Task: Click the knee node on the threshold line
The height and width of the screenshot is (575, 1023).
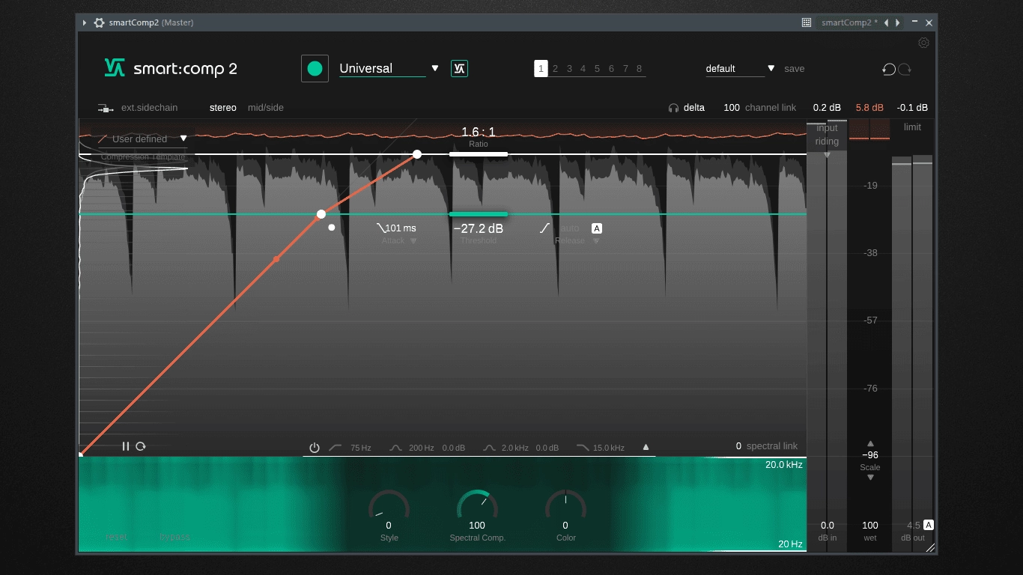Action: (x=321, y=214)
